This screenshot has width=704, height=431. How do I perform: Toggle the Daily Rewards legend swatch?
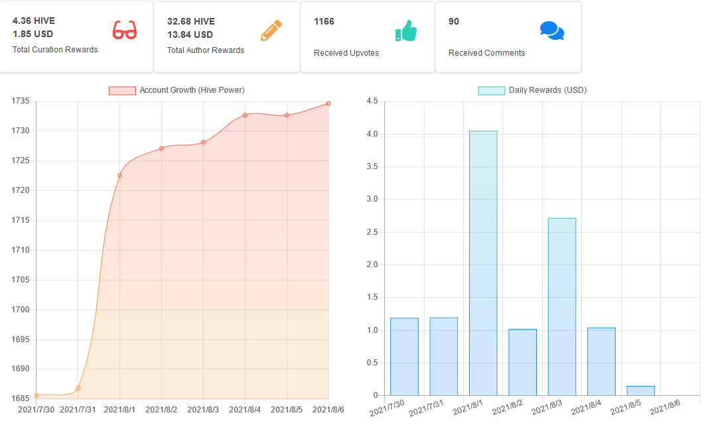(492, 91)
